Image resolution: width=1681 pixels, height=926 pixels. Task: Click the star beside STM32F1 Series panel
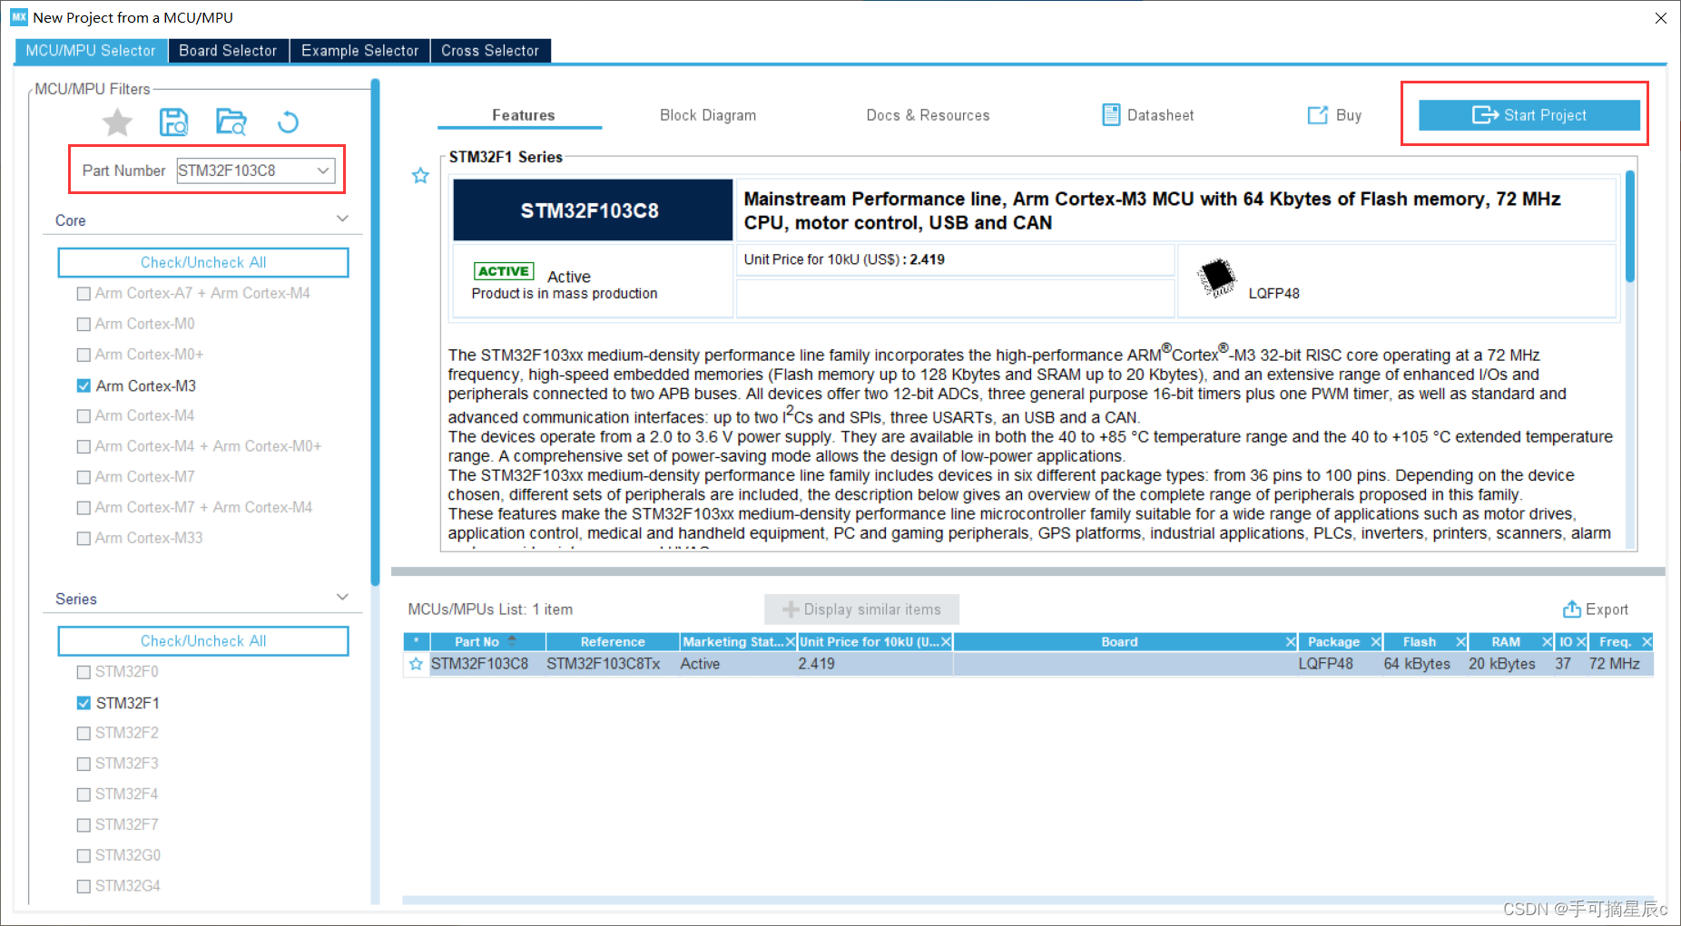point(420,175)
